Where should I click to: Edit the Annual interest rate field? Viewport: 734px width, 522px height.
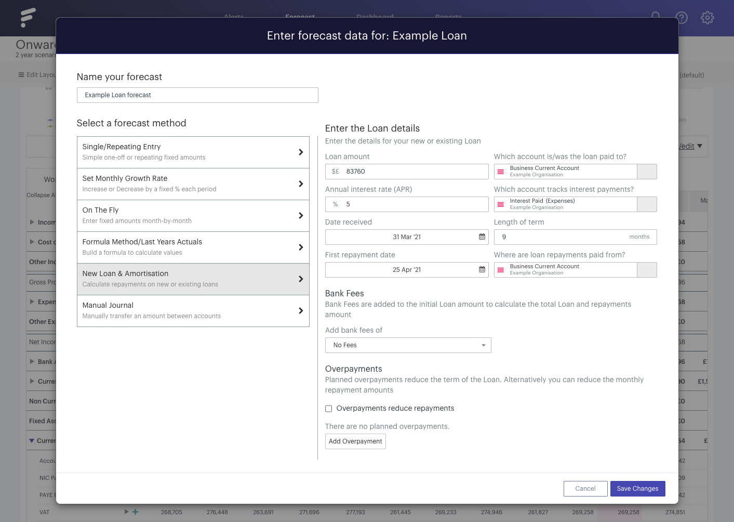click(407, 204)
